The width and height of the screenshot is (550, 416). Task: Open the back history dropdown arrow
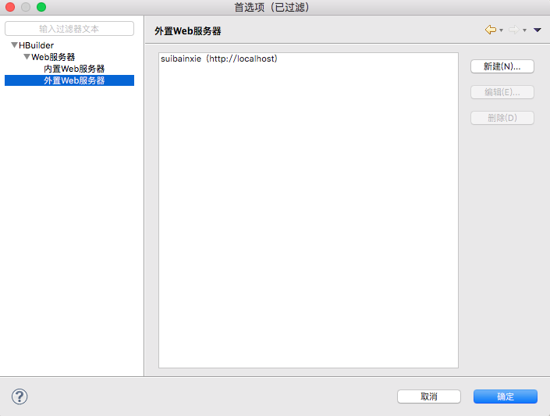(x=502, y=30)
